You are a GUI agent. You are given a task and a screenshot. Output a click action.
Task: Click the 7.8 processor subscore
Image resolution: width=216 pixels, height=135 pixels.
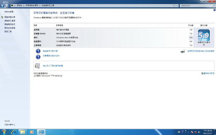(x=191, y=30)
